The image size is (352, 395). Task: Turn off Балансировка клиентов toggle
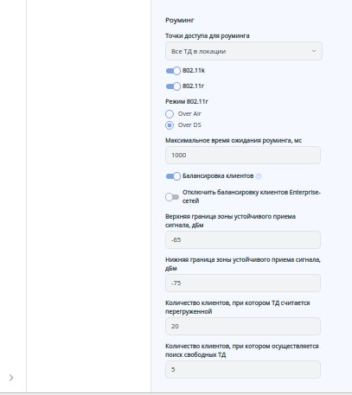173,176
